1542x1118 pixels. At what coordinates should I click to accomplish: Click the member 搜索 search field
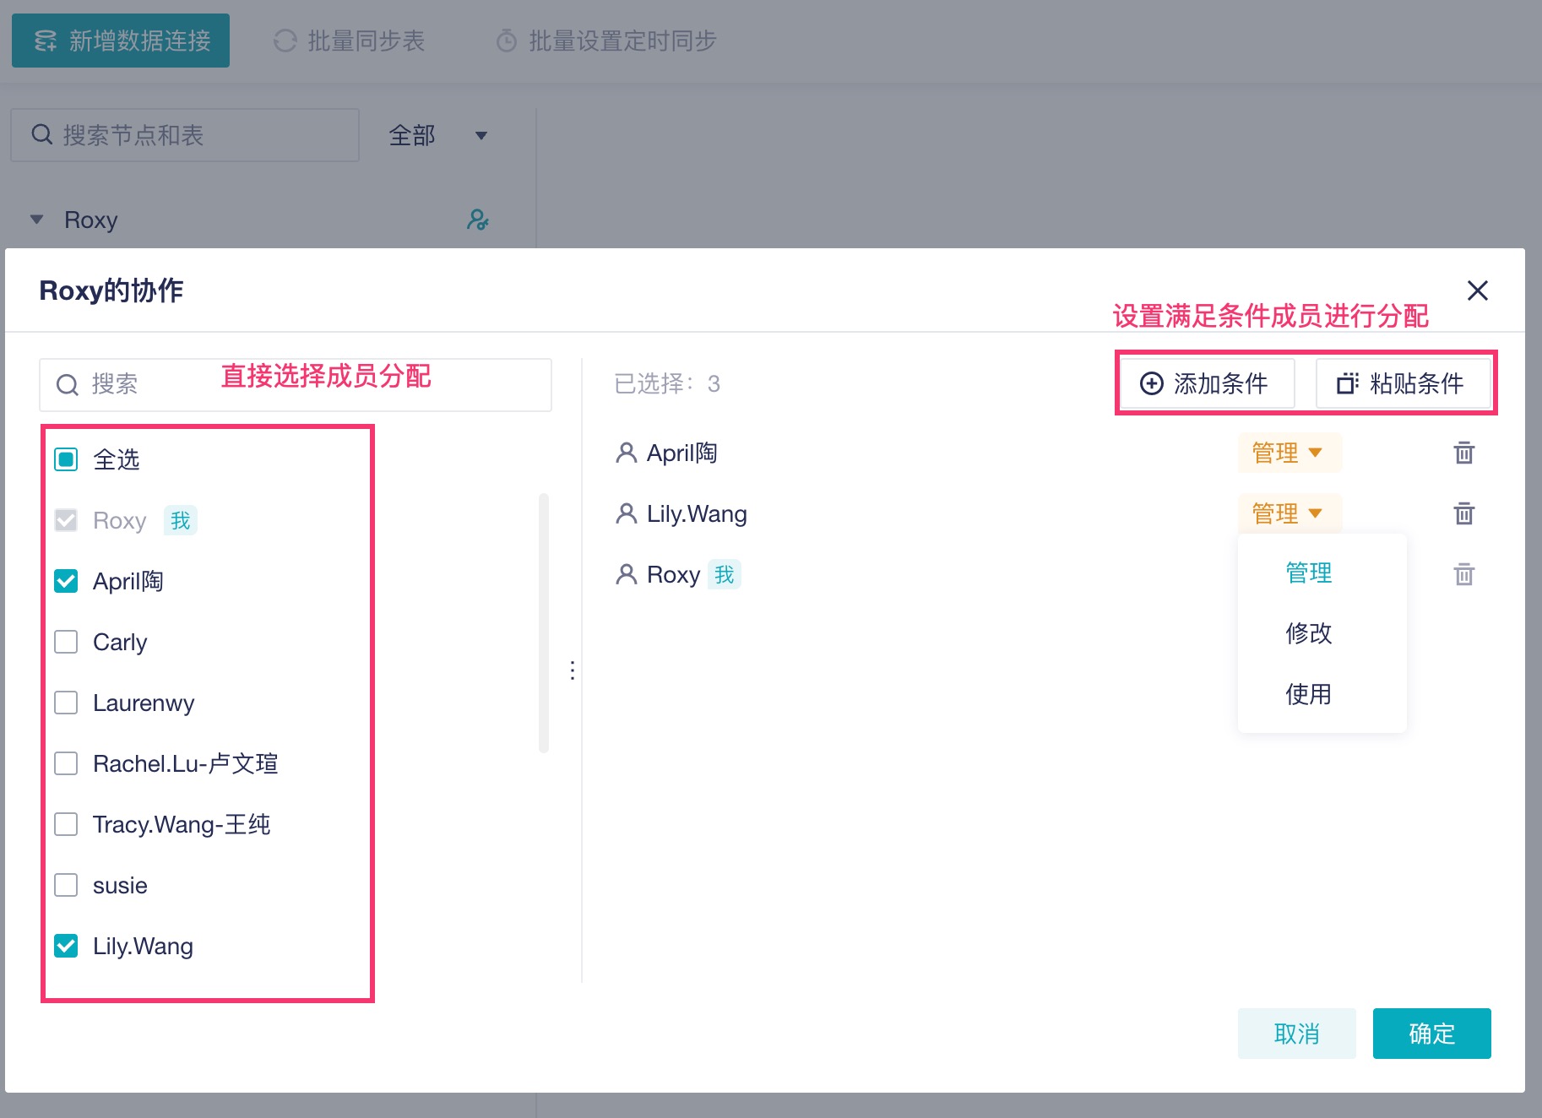click(x=296, y=385)
